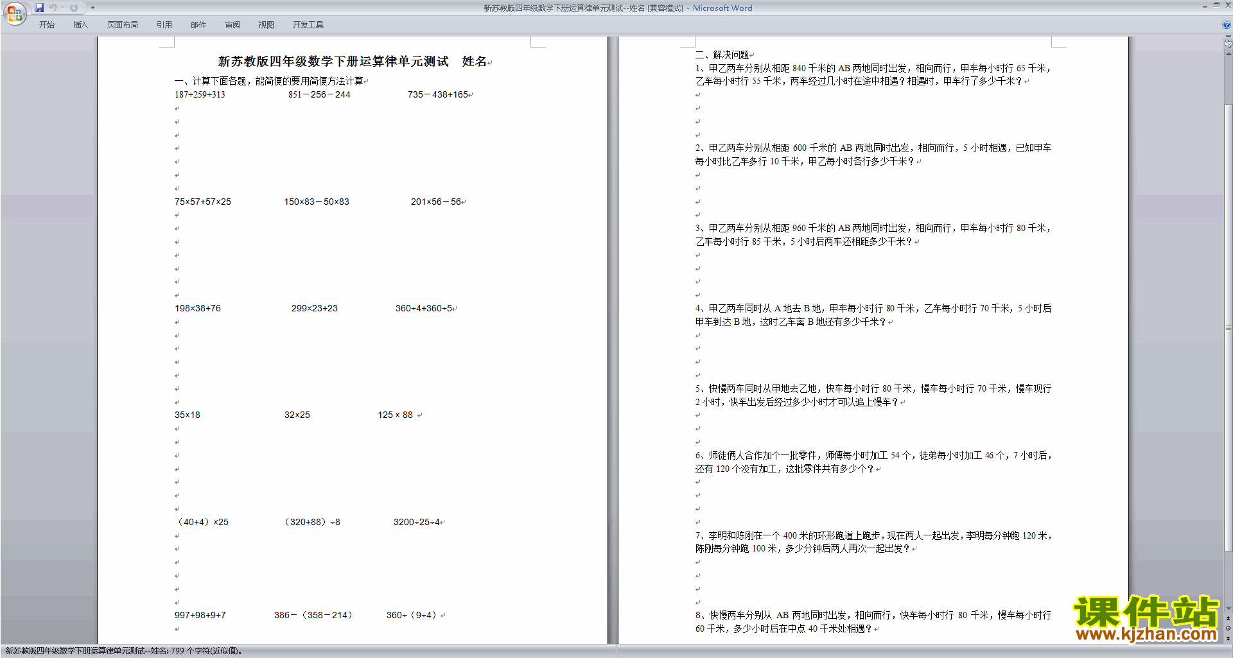Click the expression 360÷4+360÷5
The height and width of the screenshot is (658, 1233).
pyautogui.click(x=424, y=308)
